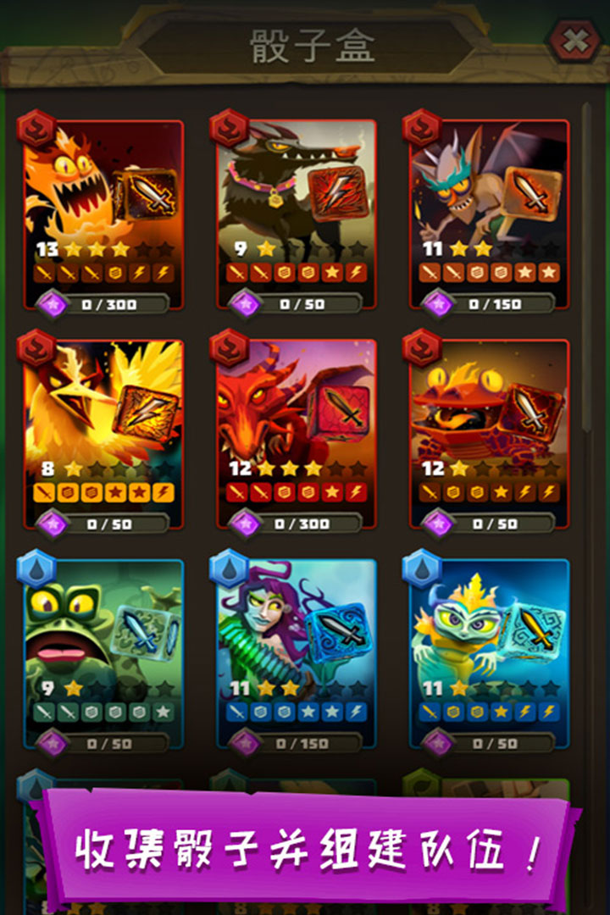This screenshot has width=610, height=915.
Task: Select the flame monster card with 0/300
Action: coord(104,214)
